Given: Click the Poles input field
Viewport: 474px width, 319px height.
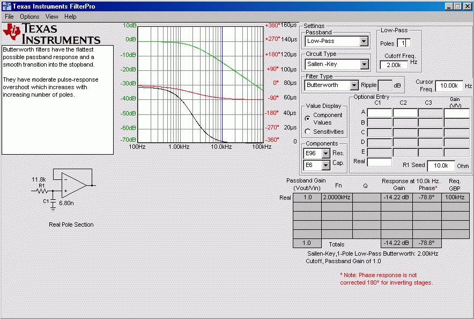Looking at the screenshot, I should tap(404, 44).
